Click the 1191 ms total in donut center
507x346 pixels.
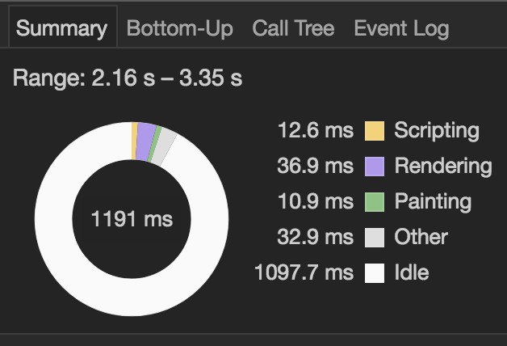click(132, 219)
